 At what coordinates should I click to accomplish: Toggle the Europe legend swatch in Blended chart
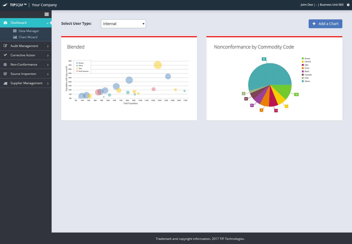point(77,63)
